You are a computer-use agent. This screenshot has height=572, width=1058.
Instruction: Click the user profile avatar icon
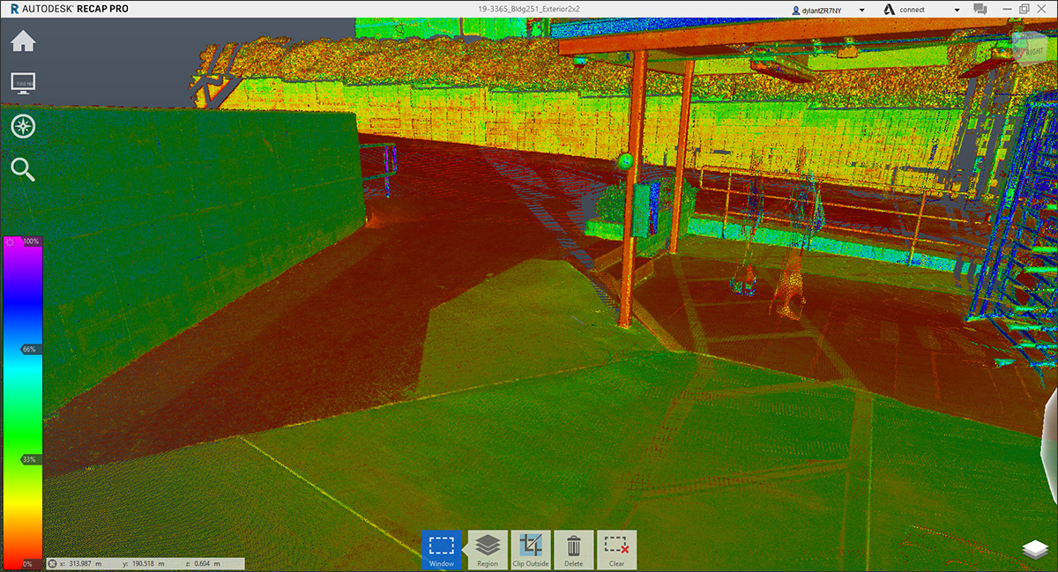[x=796, y=9]
